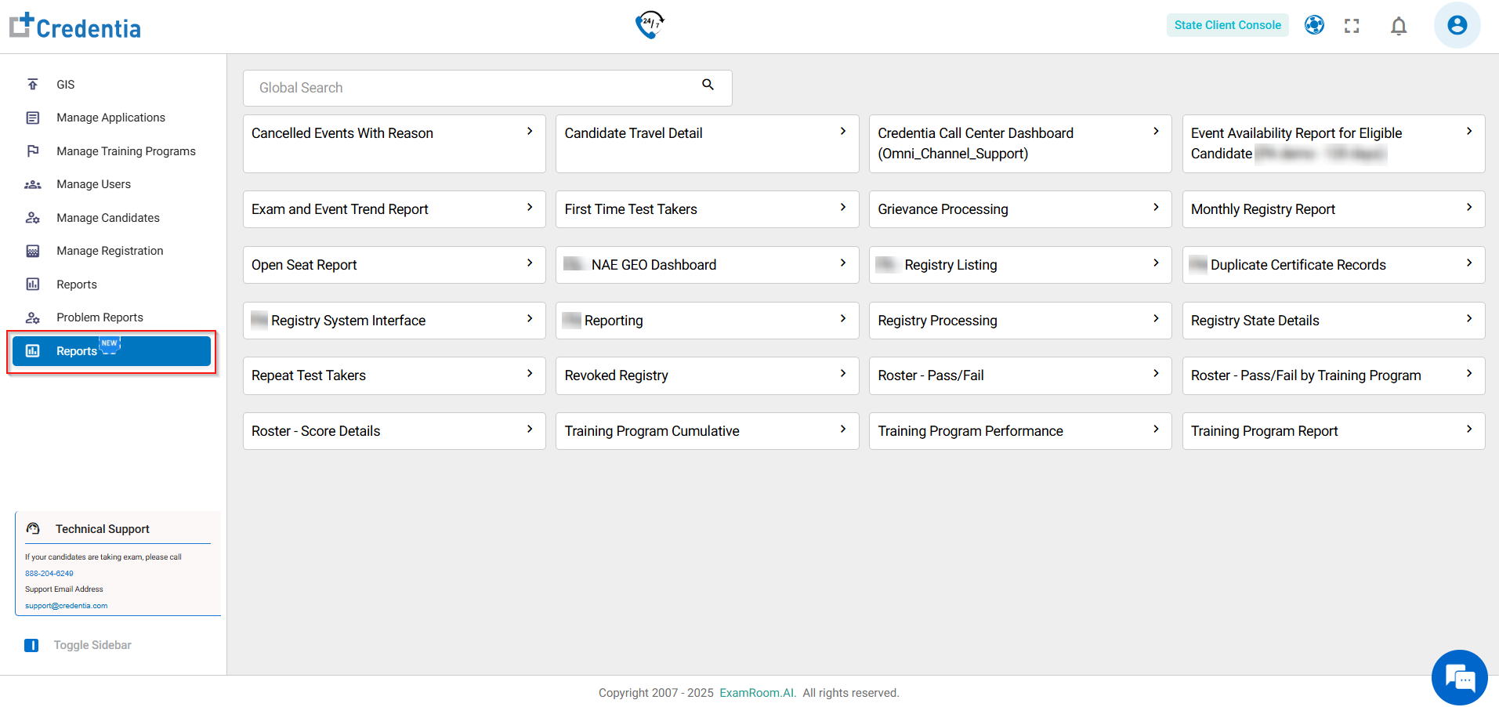The height and width of the screenshot is (707, 1499).
Task: Open the user profile avatar
Action: (x=1457, y=25)
